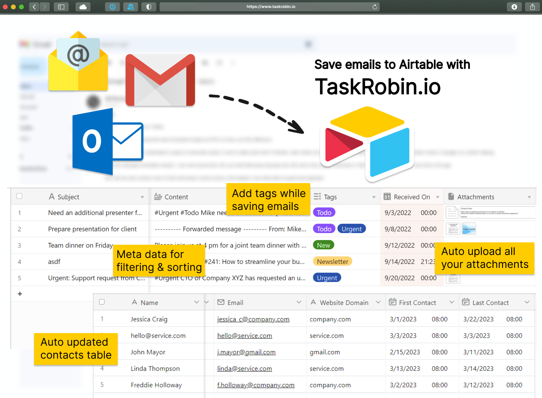
Task: Open the Attachments column dropdown arrow
Action: point(529,197)
